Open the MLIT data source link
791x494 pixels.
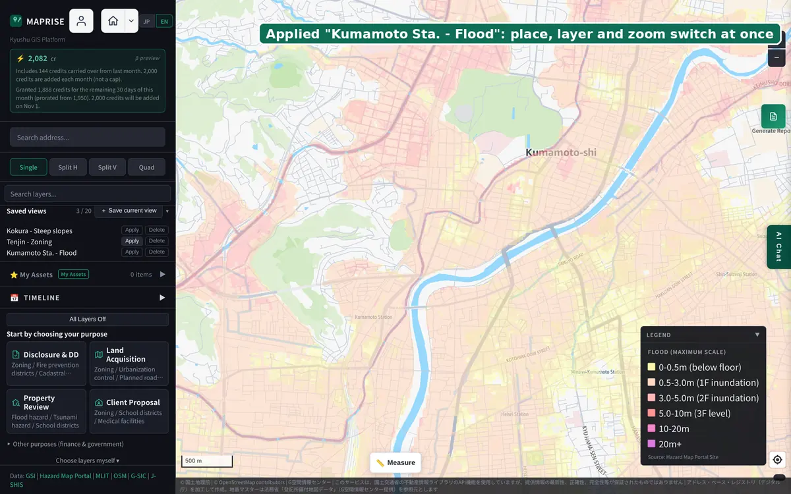coord(102,476)
